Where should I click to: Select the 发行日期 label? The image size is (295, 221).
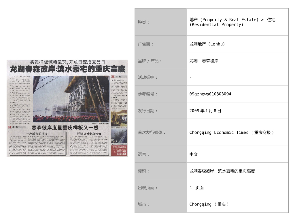pyautogui.click(x=148, y=111)
